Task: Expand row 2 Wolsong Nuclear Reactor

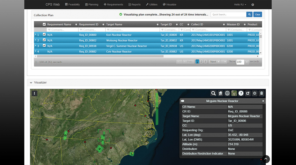Action: coord(36,40)
